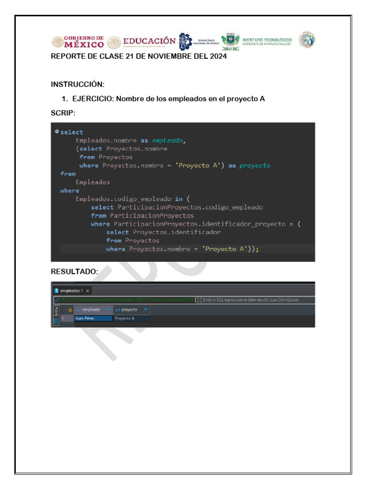Screen dimensions: 366x489
Task: Select the Juan Pérez cell
Action: click(93, 318)
